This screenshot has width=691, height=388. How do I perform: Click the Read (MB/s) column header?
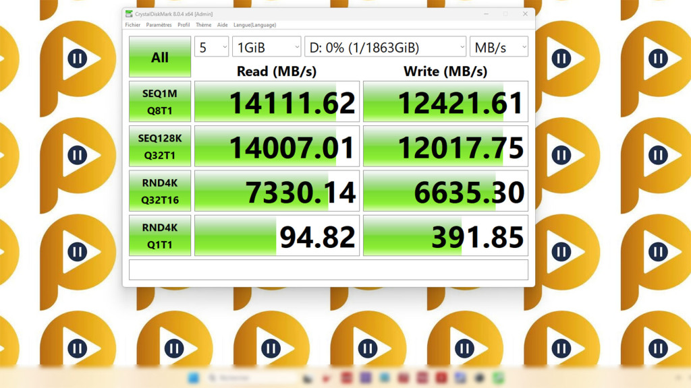(x=277, y=71)
